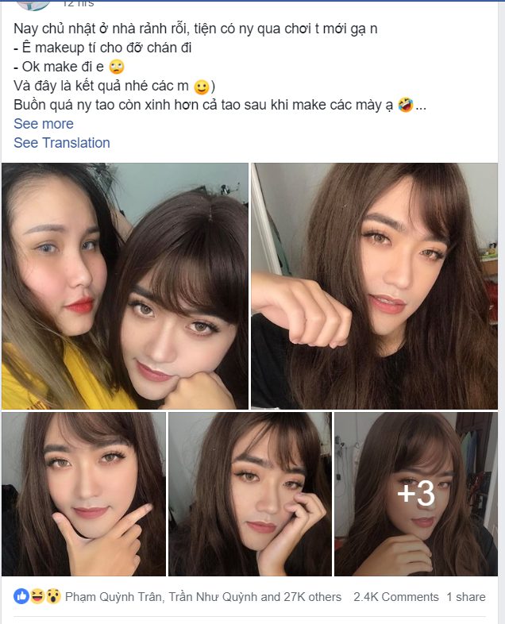Open the top-left selfie photo of two people
505x624 pixels.
point(125,286)
